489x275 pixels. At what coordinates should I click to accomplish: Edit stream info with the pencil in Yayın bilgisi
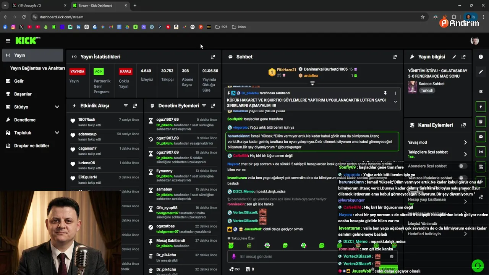click(454, 57)
